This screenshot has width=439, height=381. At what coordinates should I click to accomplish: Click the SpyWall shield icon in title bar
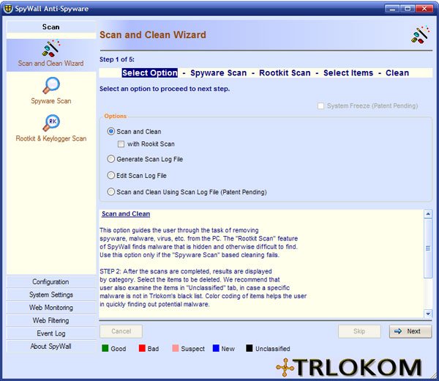coord(8,9)
